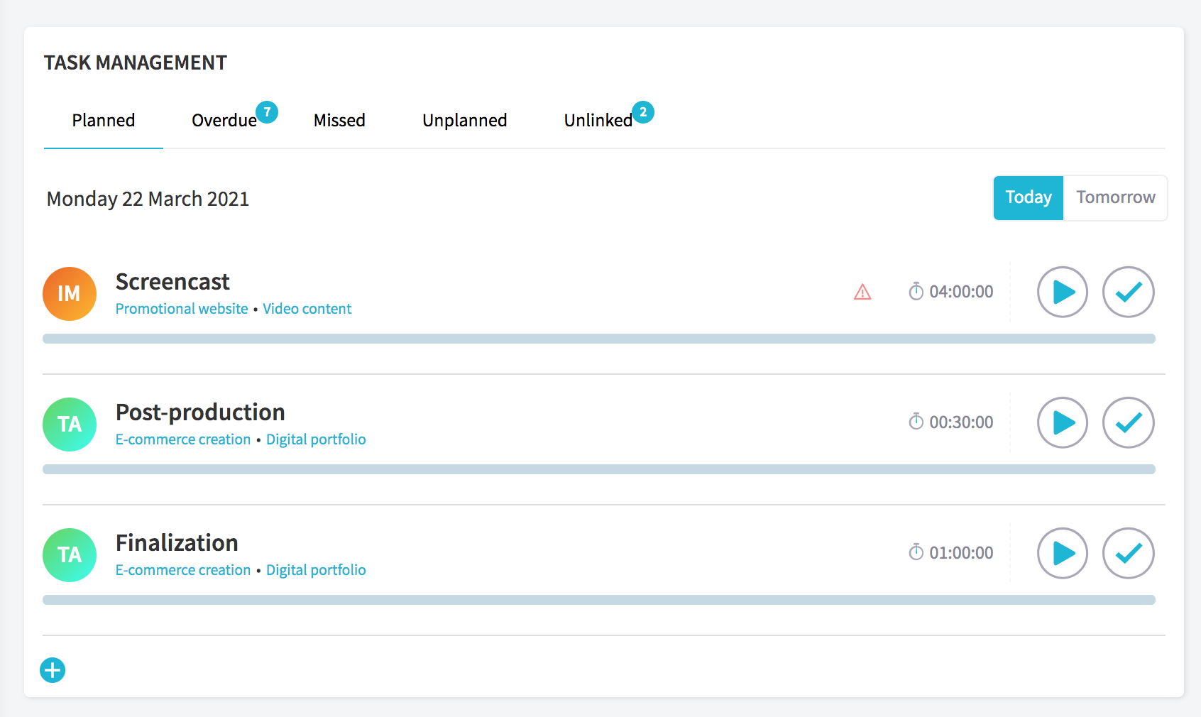Open Post-production's E-commerce creation link
Screen dimensions: 1201x717
(x=183, y=439)
